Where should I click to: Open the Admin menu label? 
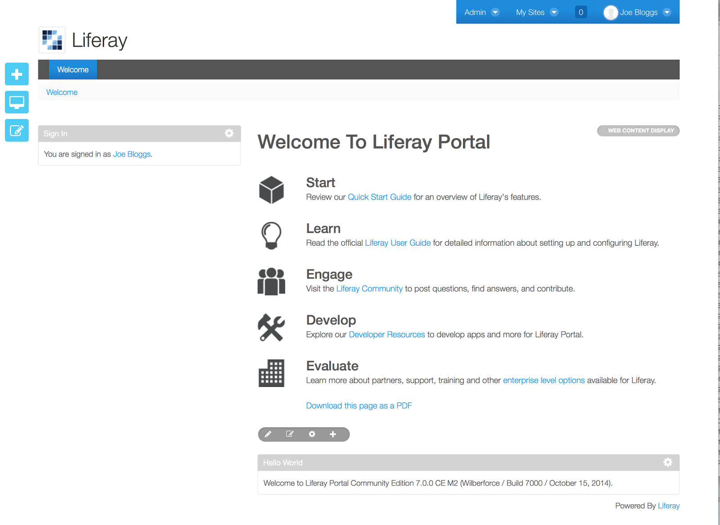click(475, 12)
